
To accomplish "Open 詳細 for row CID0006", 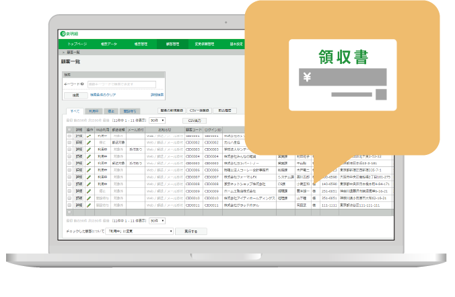I will (x=79, y=170).
